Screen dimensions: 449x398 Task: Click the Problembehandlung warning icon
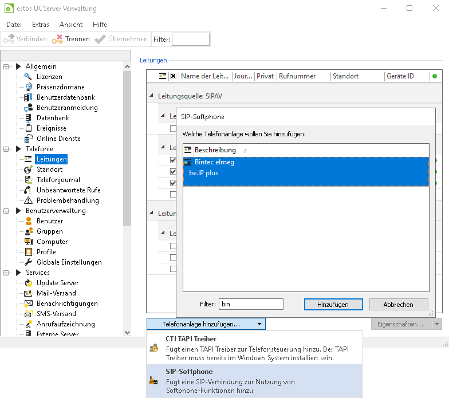point(28,200)
